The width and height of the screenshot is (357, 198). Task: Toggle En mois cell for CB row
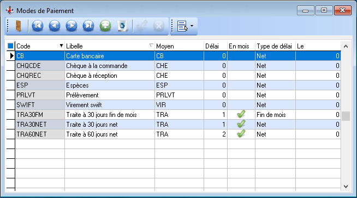pyautogui.click(x=241, y=56)
